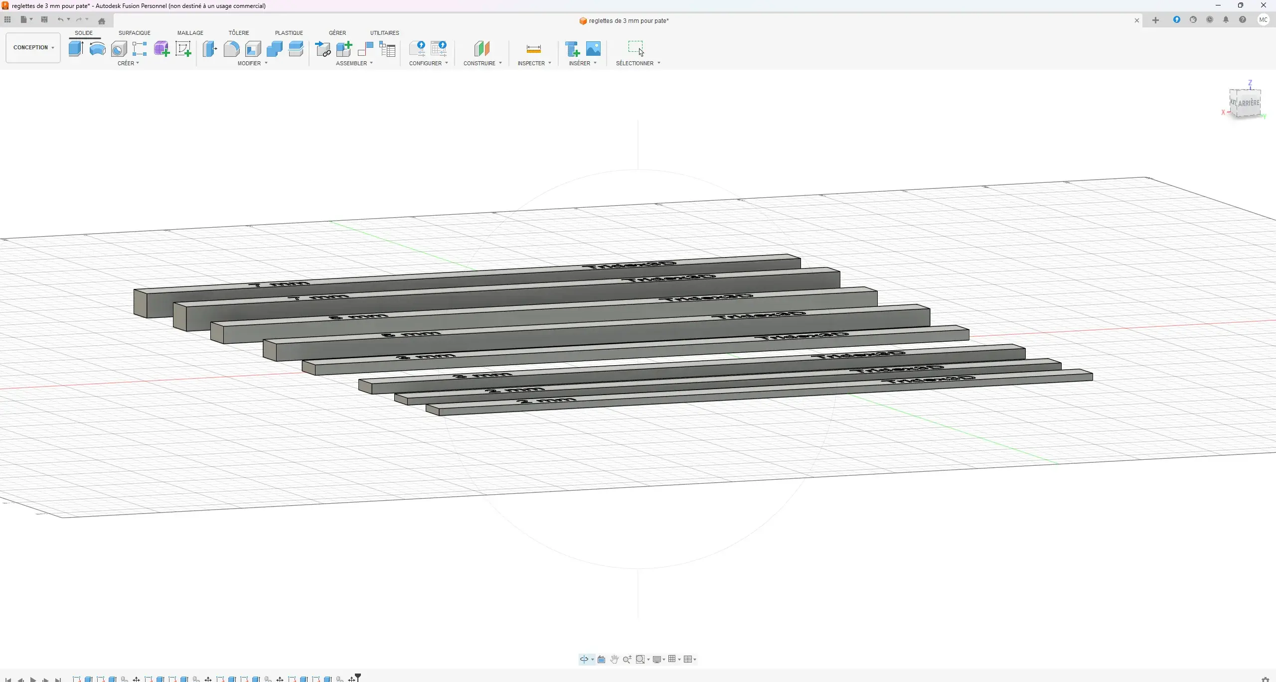Image resolution: width=1276 pixels, height=682 pixels.
Task: Click the Create Sketch icon
Action: click(183, 49)
